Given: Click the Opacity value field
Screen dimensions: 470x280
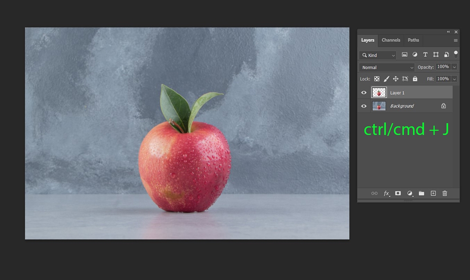Looking at the screenshot, I should pyautogui.click(x=443, y=67).
